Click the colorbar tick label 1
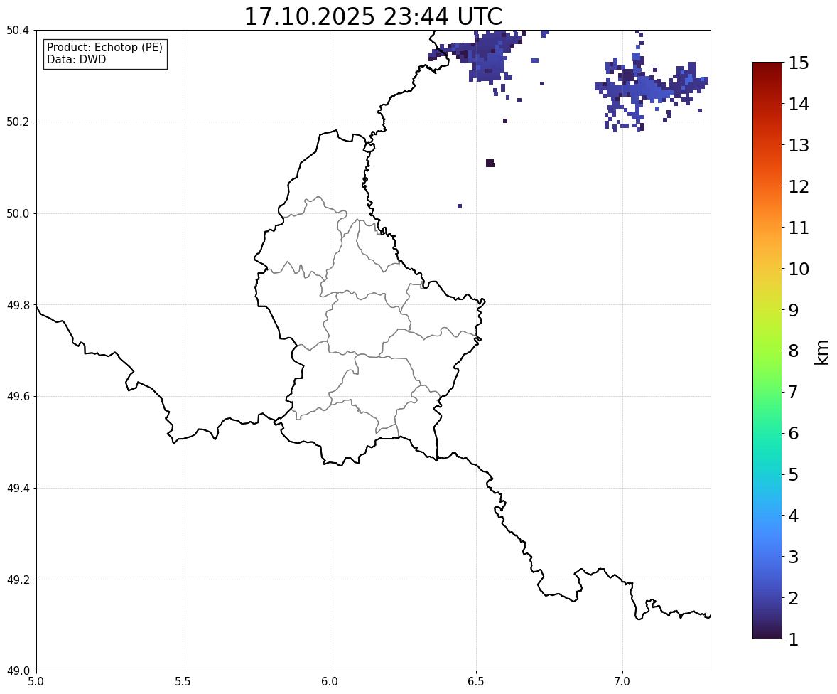Screen dimensions: 837x694 click(793, 639)
